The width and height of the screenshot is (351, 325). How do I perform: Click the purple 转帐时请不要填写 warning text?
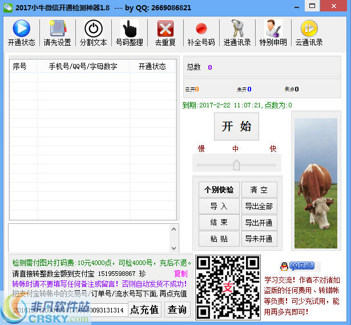click(x=99, y=284)
